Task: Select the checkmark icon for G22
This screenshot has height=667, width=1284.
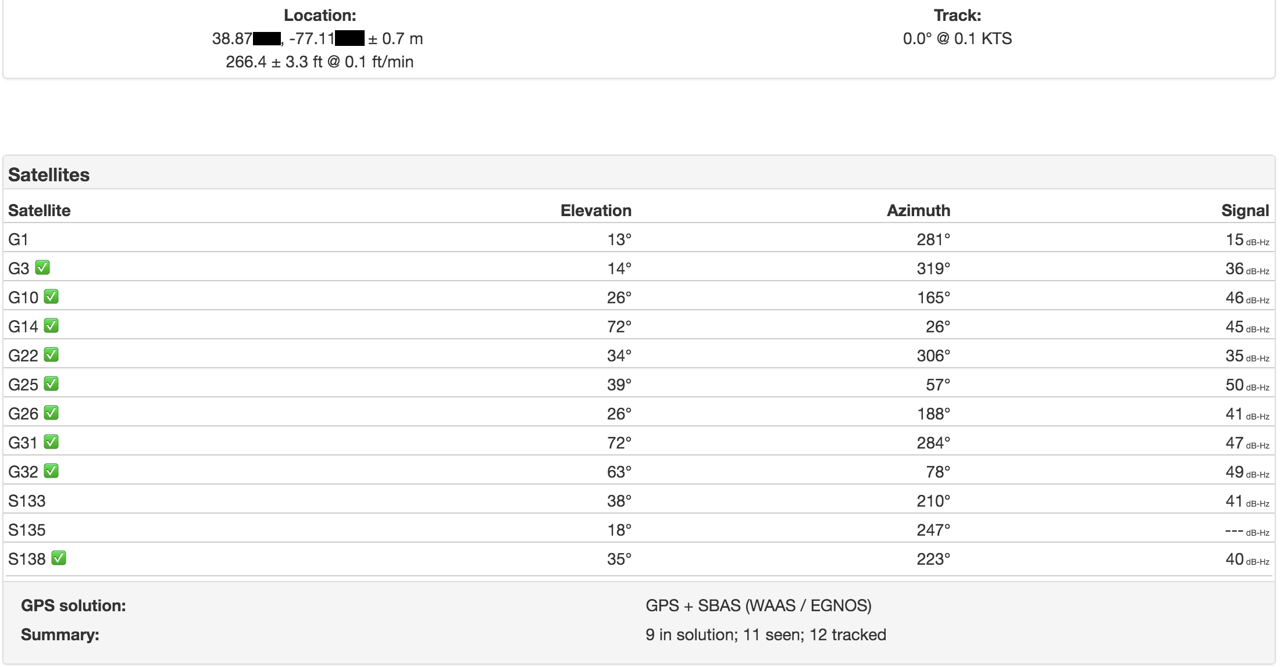Action: [51, 355]
